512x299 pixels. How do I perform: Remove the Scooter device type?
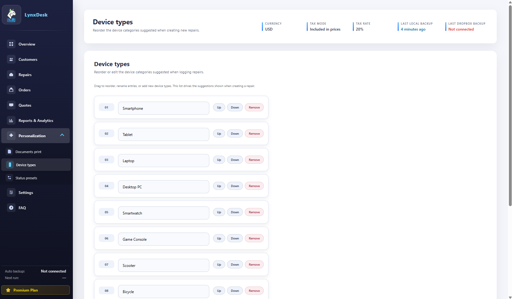click(254, 265)
